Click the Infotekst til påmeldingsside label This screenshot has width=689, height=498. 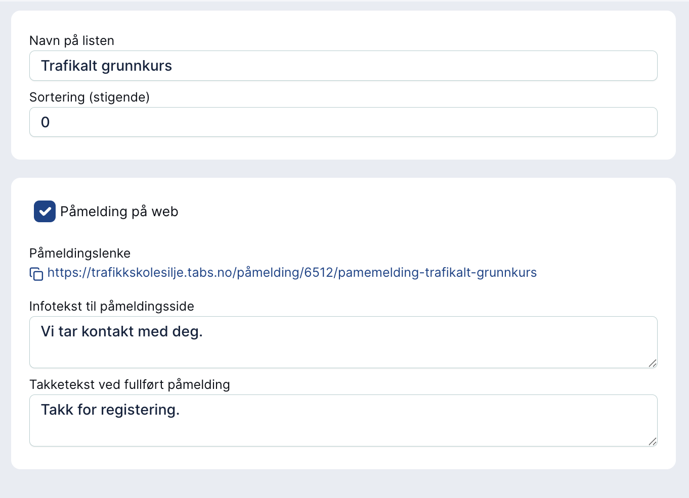coord(112,306)
